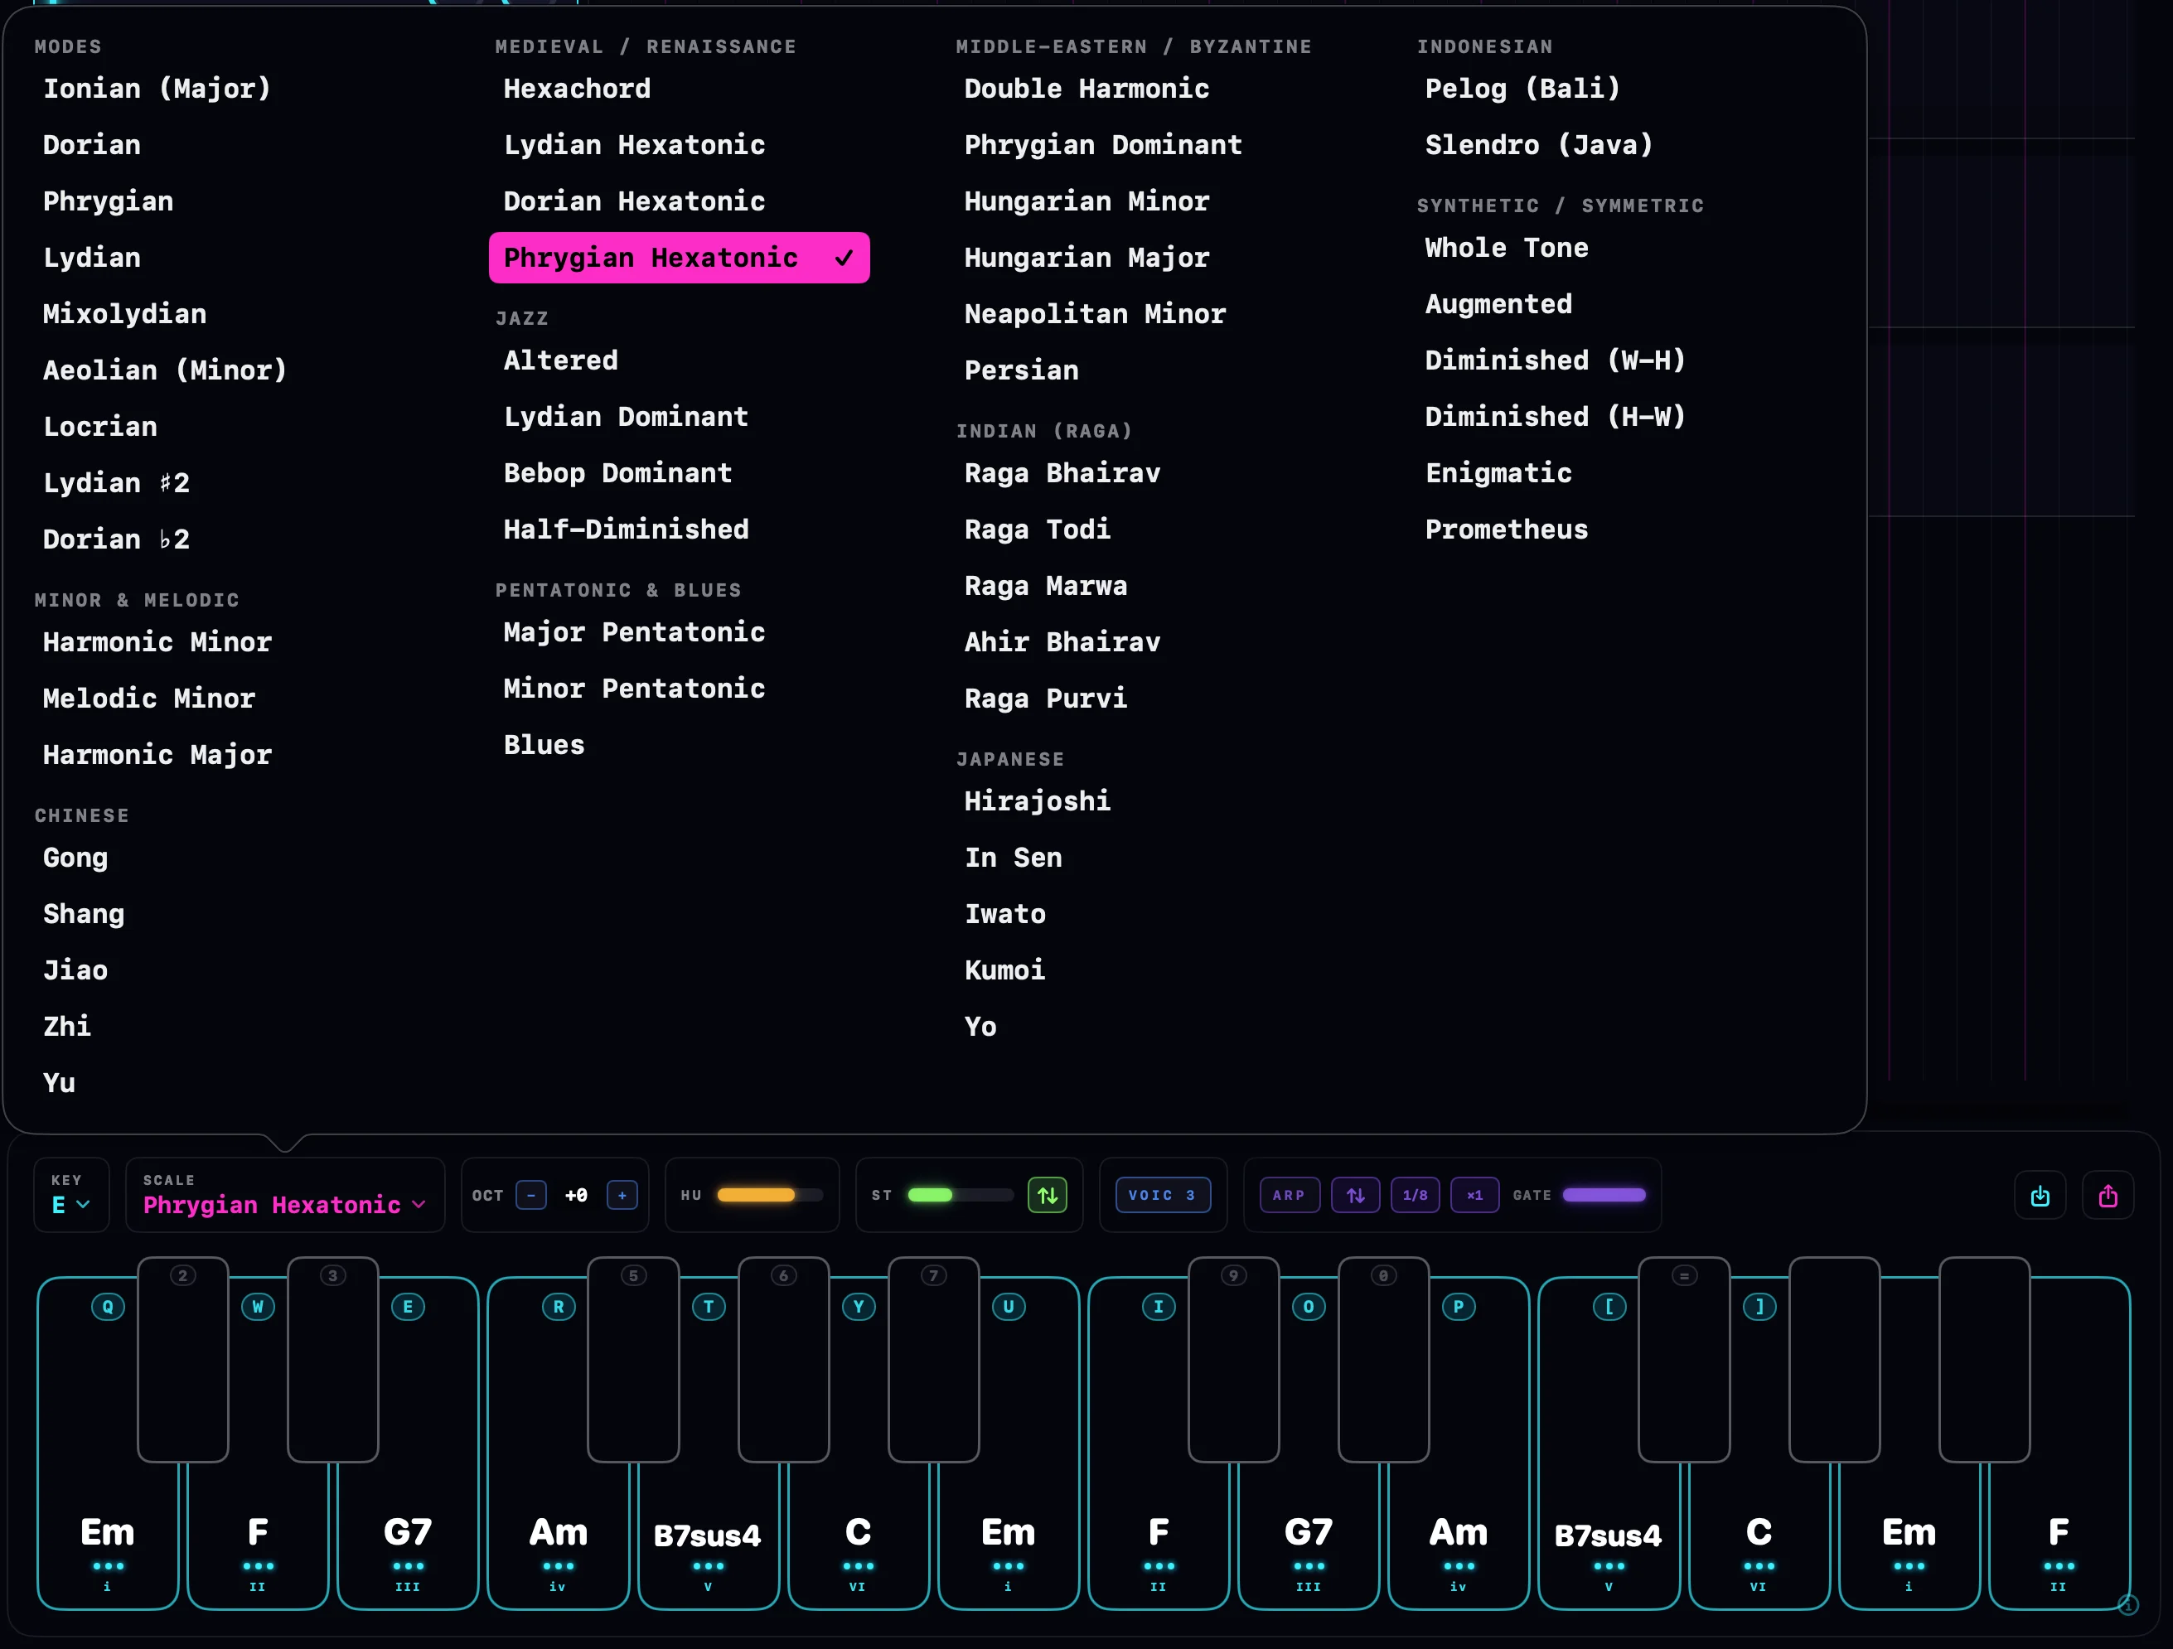Toggle the green strum direction arrows
The image size is (2173, 1649).
[1048, 1195]
